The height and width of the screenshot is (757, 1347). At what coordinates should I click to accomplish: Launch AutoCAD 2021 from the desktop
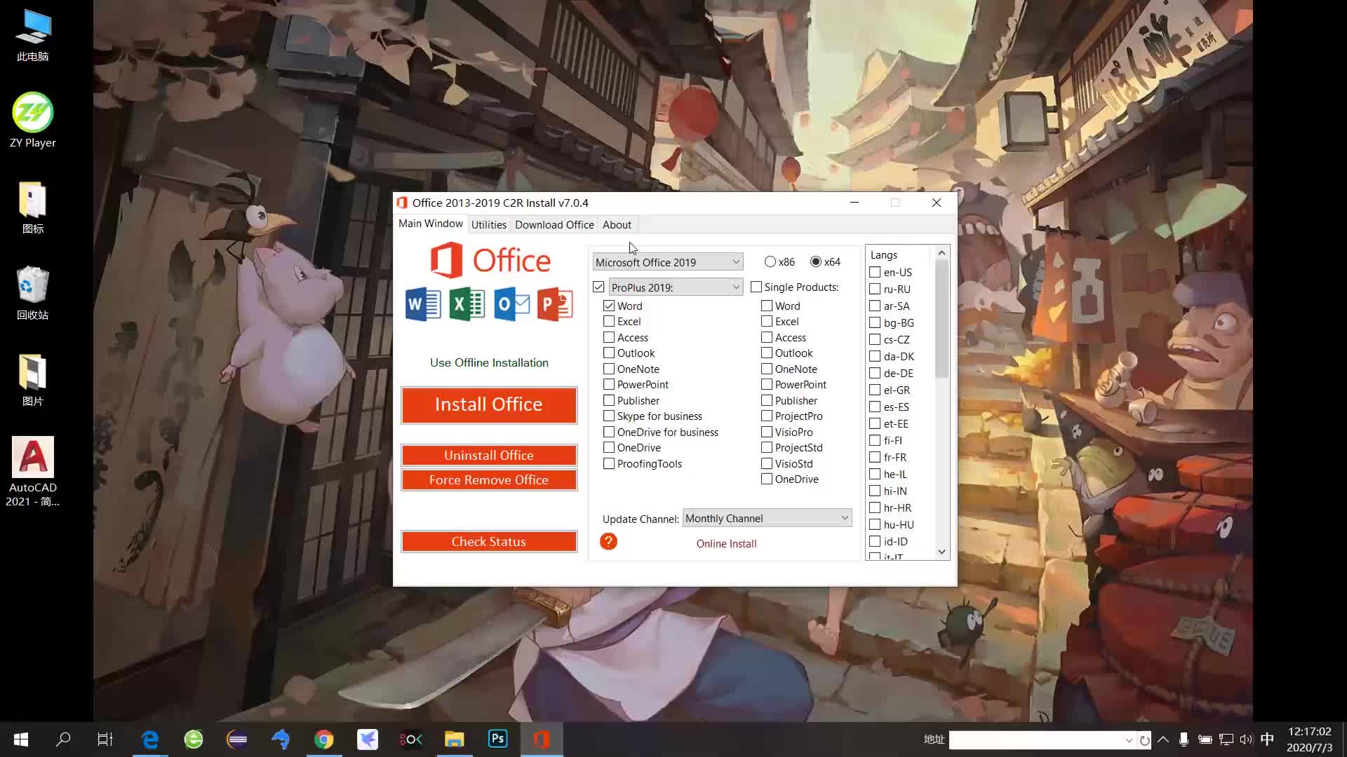pyautogui.click(x=32, y=459)
